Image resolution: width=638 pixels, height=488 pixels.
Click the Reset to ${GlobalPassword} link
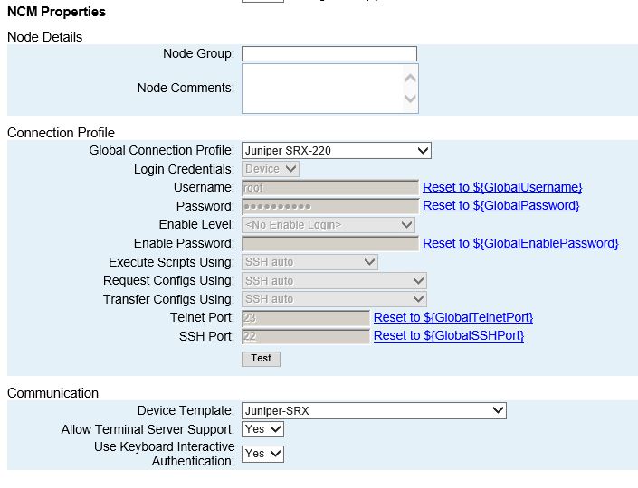[x=500, y=206]
